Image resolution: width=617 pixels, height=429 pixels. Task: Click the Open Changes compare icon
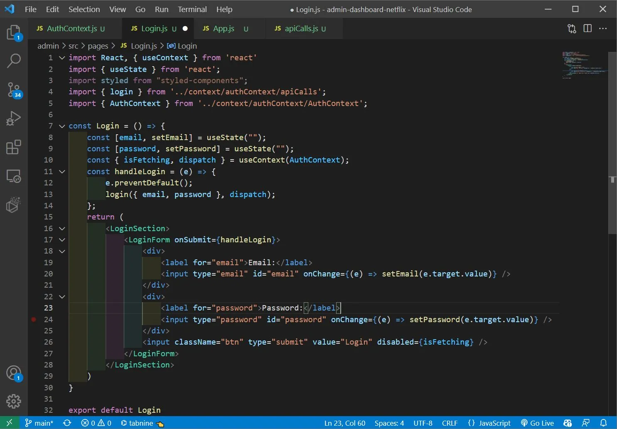572,29
